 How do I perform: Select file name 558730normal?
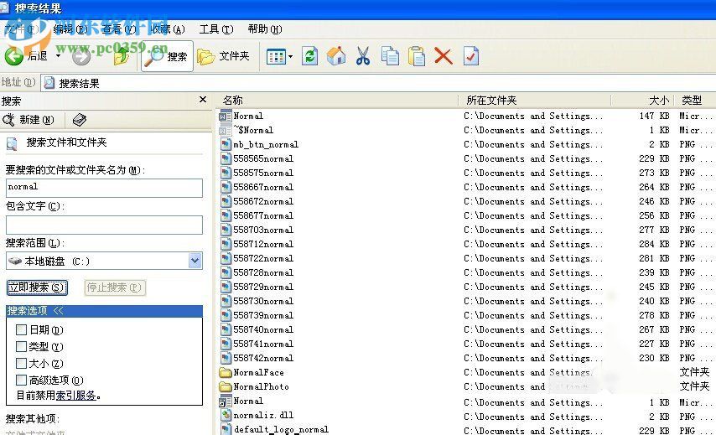263,301
